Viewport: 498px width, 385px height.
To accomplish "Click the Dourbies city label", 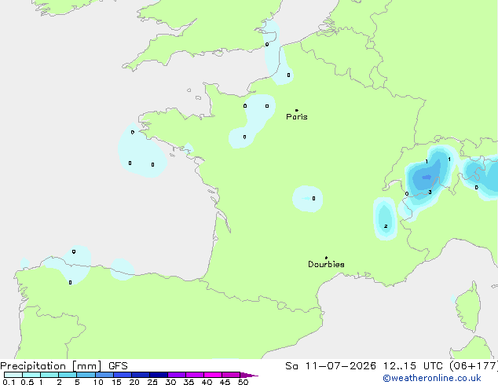I will pyautogui.click(x=326, y=264).
